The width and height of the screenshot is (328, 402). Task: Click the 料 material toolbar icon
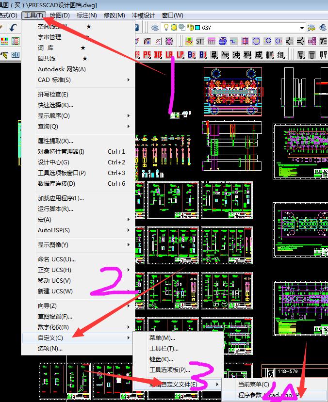coord(247,55)
